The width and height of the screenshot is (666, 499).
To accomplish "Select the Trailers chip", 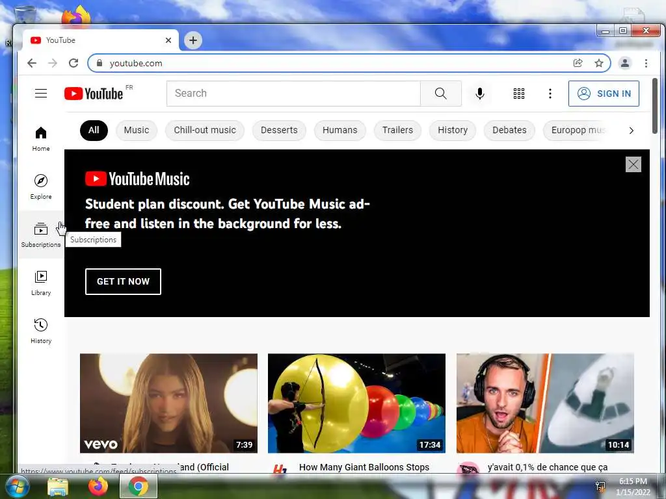I will tap(397, 130).
